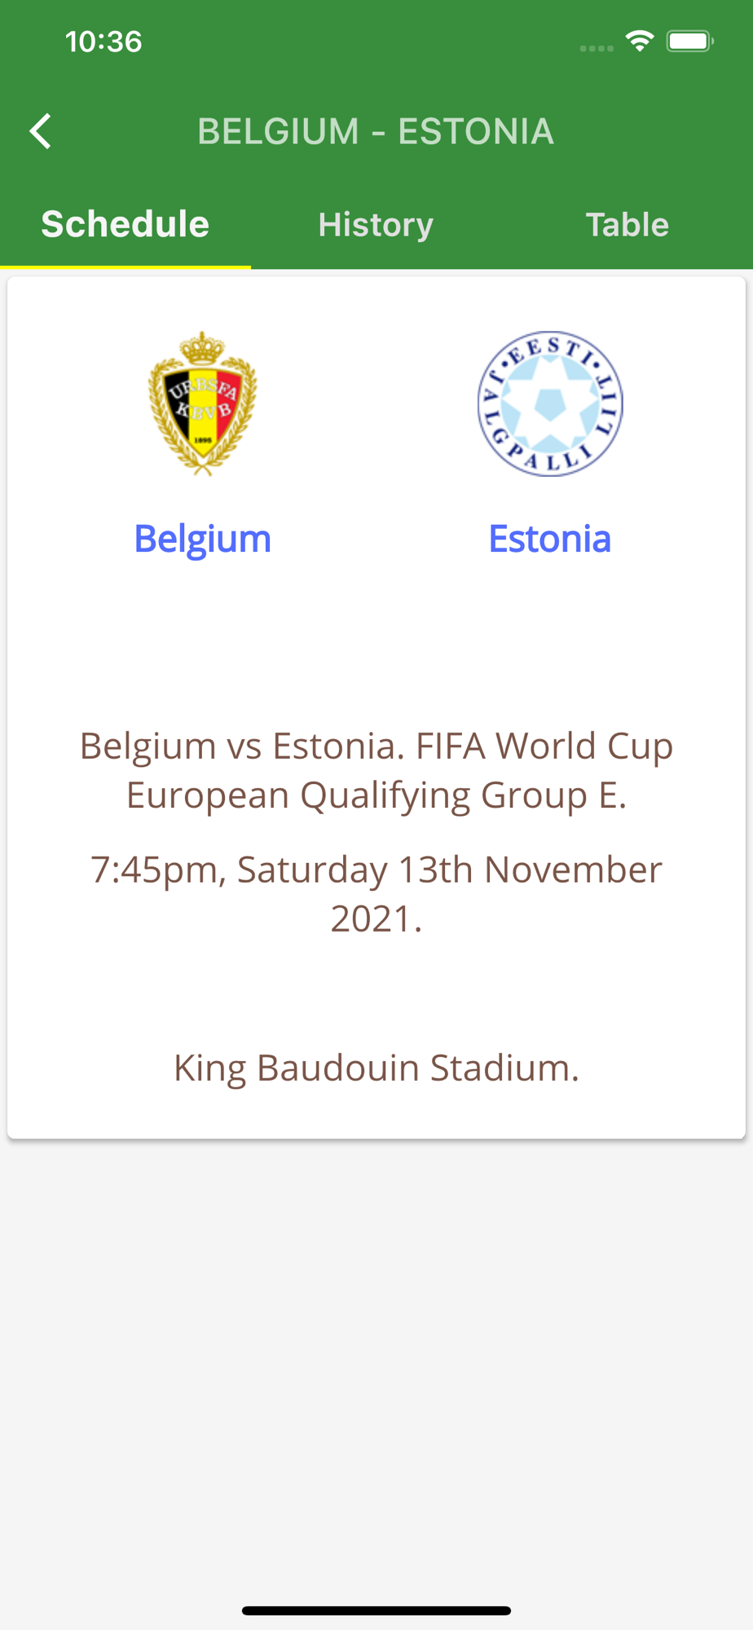
Task: Open the Belgium team link
Action: (x=202, y=539)
